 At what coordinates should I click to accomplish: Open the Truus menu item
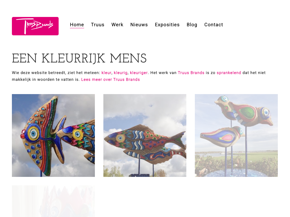[x=98, y=25]
